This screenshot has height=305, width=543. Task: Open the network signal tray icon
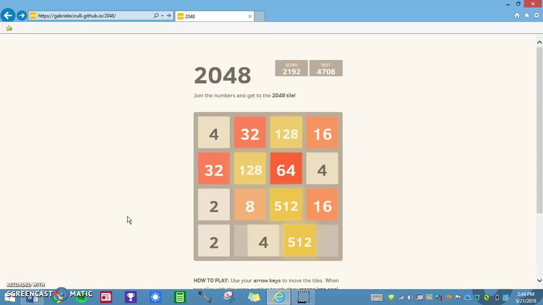[x=400, y=297]
